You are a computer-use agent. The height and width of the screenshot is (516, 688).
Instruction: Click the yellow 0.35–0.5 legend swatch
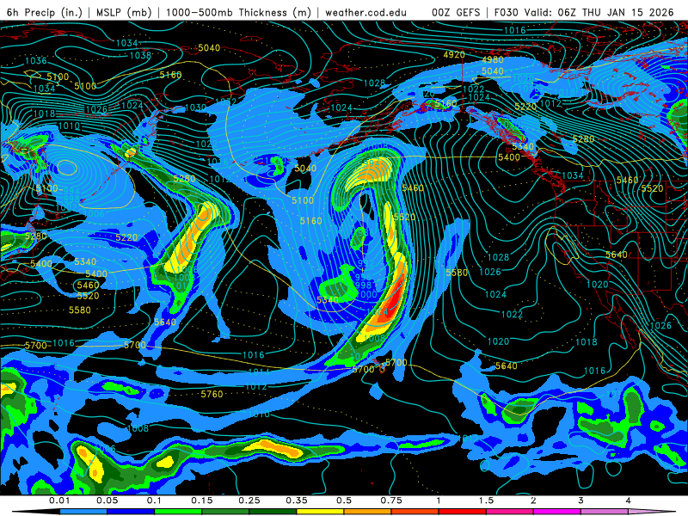tap(320, 512)
